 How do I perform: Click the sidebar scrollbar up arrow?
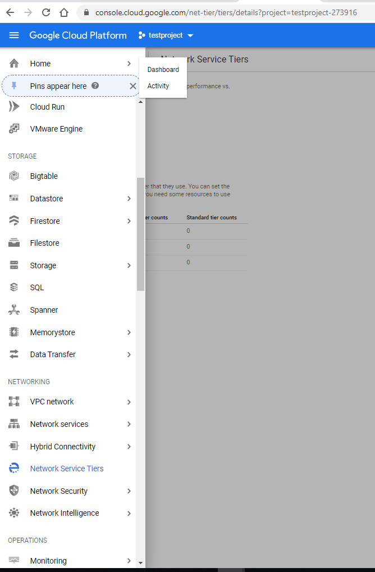pos(140,102)
